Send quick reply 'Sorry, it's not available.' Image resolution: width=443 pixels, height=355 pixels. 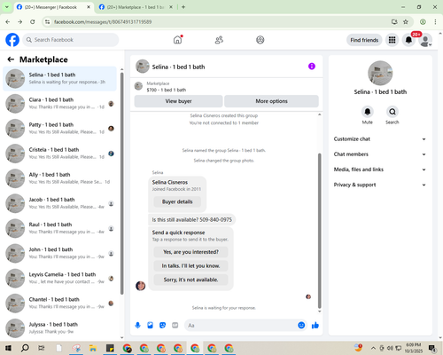click(x=190, y=280)
